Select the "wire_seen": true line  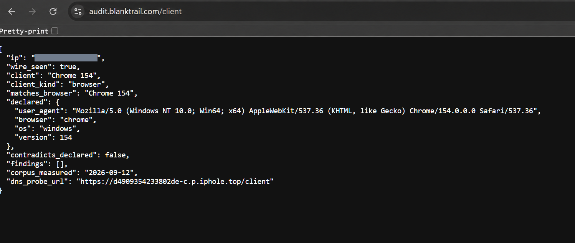point(43,67)
